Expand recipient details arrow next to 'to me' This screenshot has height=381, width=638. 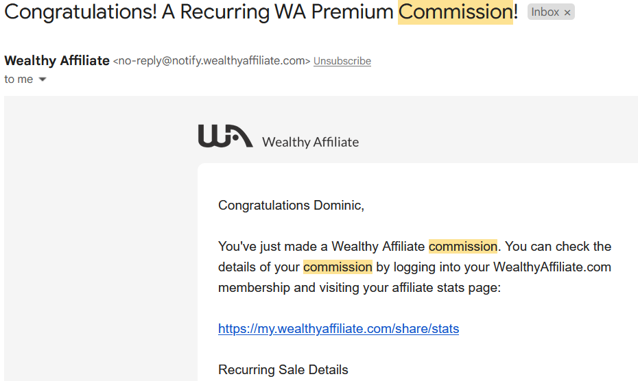pyautogui.click(x=43, y=79)
